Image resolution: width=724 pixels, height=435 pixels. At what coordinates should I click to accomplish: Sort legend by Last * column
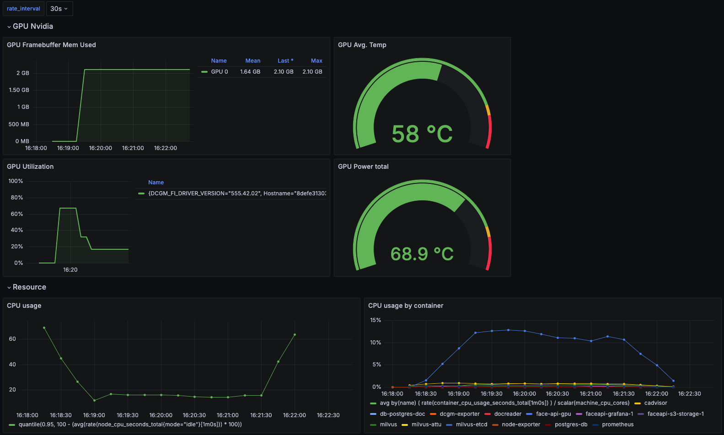[285, 61]
